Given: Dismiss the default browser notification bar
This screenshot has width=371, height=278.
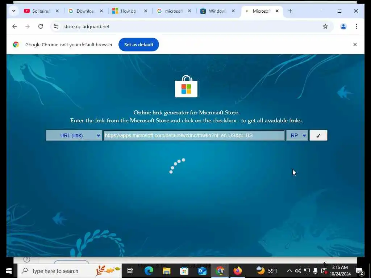Looking at the screenshot, I should tap(355, 45).
